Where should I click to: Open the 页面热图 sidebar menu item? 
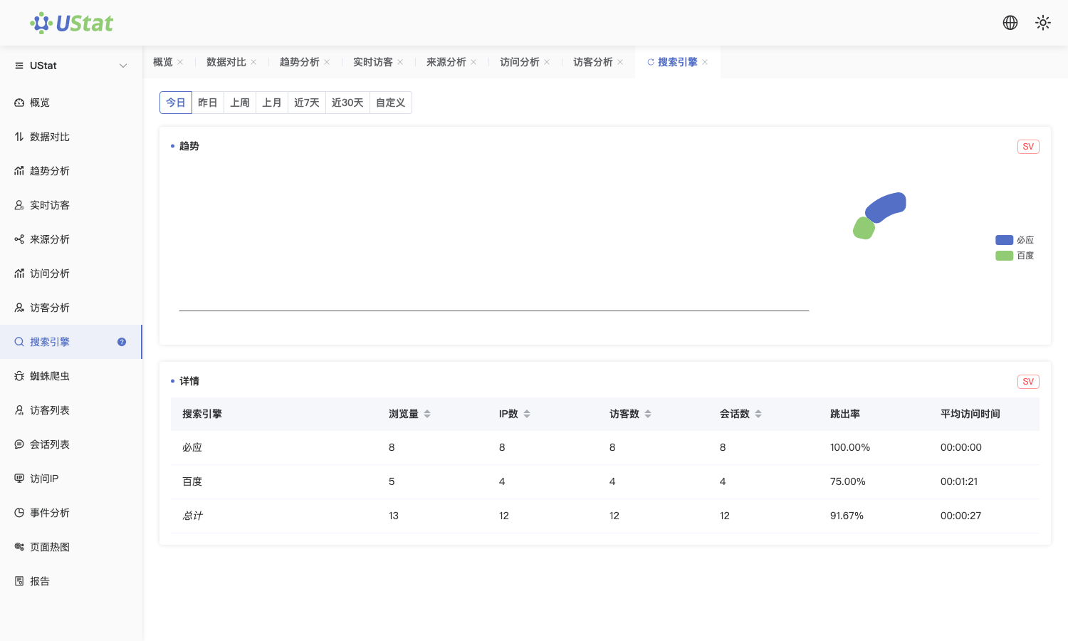click(71, 547)
